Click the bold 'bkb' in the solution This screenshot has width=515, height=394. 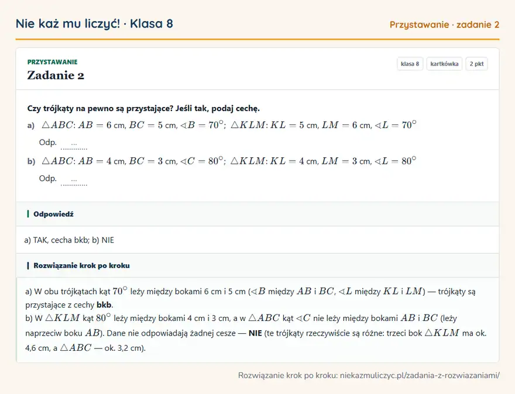pos(104,305)
